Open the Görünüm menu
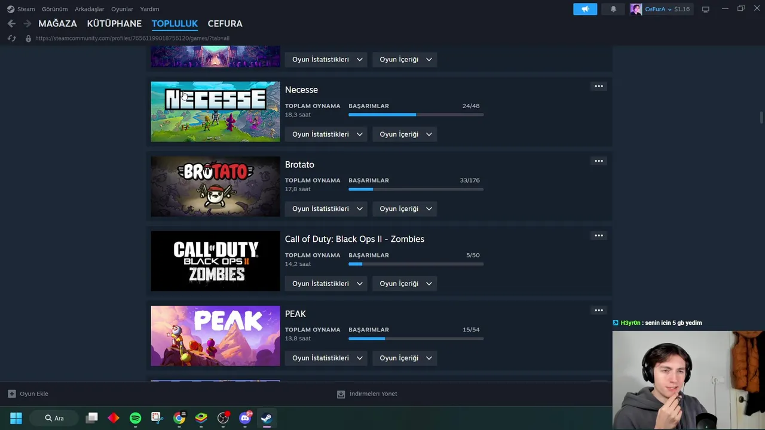This screenshot has height=430, width=765. pyautogui.click(x=54, y=9)
